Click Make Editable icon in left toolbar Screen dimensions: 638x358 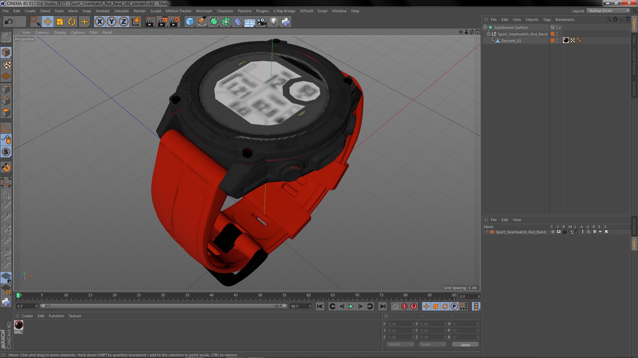[x=6, y=37]
